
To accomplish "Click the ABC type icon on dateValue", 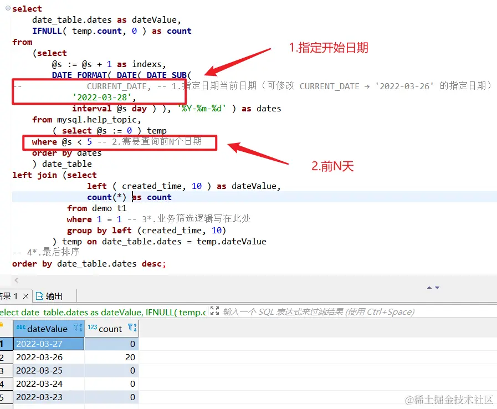I will (21, 327).
